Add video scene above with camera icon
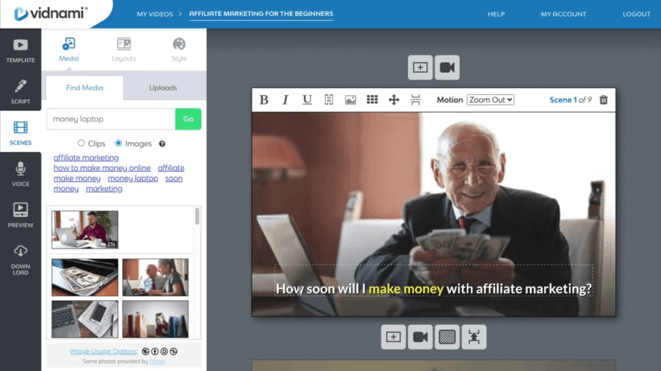Viewport: 661px width, 371px height. (x=447, y=67)
